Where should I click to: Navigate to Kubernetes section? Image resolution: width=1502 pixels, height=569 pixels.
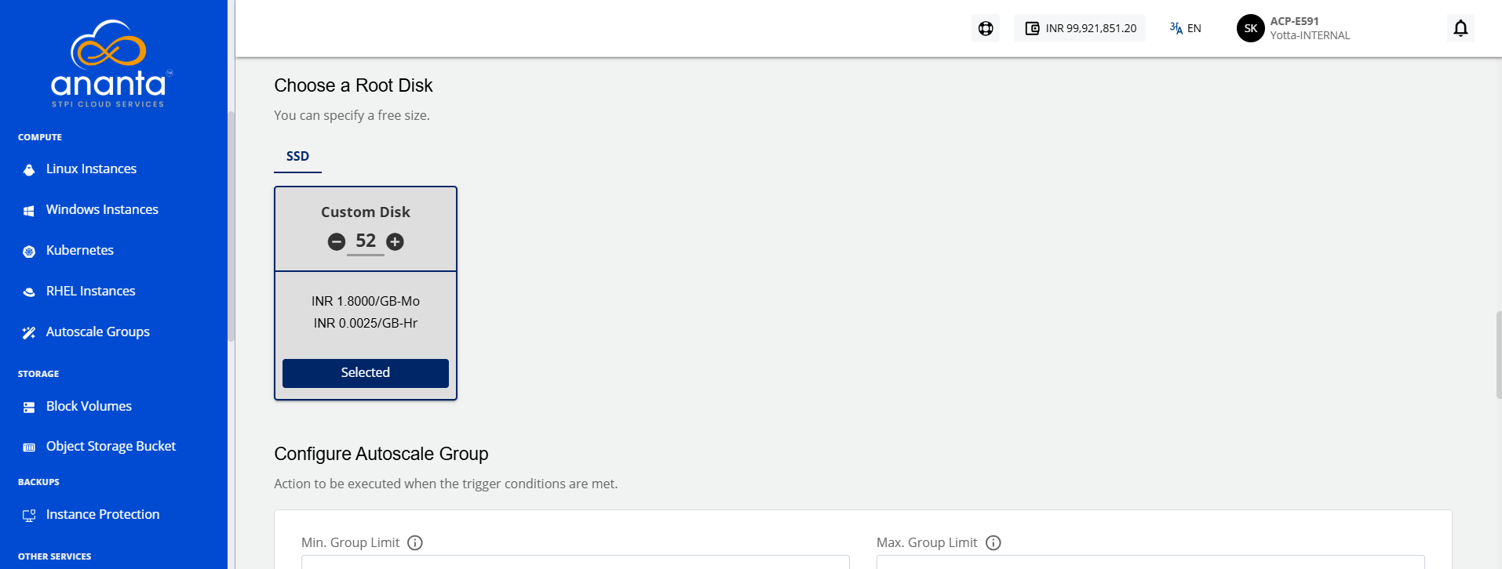tap(80, 250)
